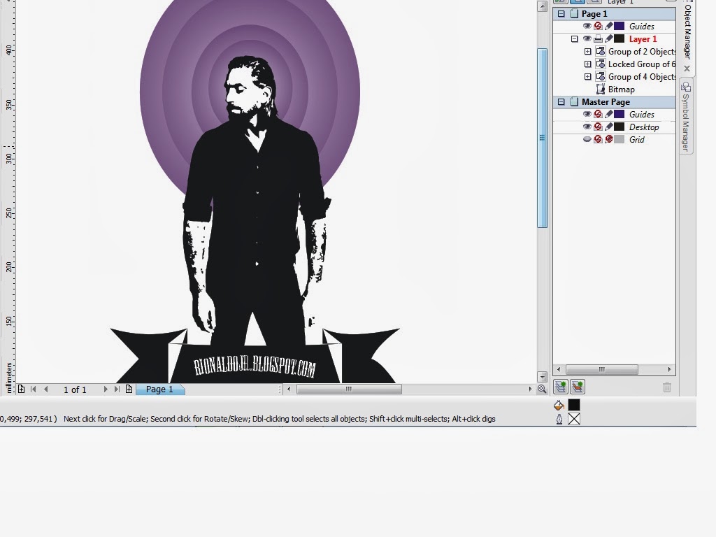Click the zoom icon beside the horizontal scrollbar
716x537 pixels.
point(543,388)
